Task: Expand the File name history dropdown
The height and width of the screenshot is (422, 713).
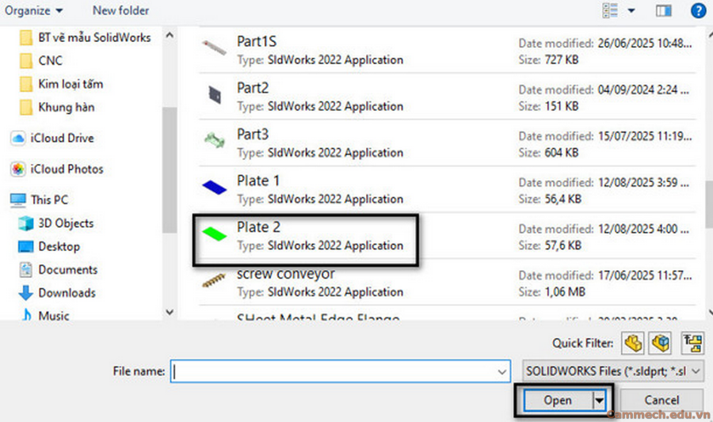Action: tap(502, 371)
